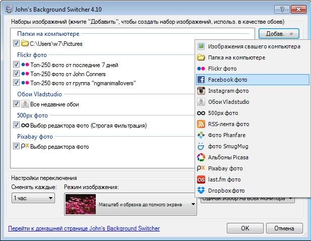Select Изображения с вашего компьютера menu item
The image size is (311, 241).
coord(253,46)
